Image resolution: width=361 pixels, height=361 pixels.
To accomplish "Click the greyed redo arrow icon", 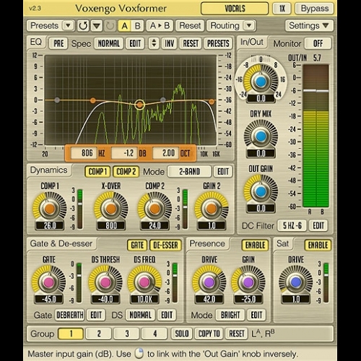I will point(110,26).
